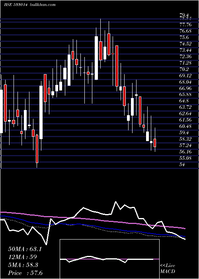Image resolution: width=199 pixels, height=279 pixels.
Task: Select the 59.4 price axis label
Action: 184,133
